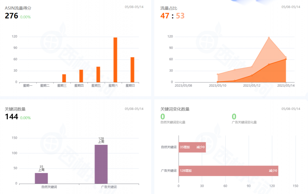This screenshot has height=194, width=308.
Task: Click the keyword count value 144
Action: [11, 117]
